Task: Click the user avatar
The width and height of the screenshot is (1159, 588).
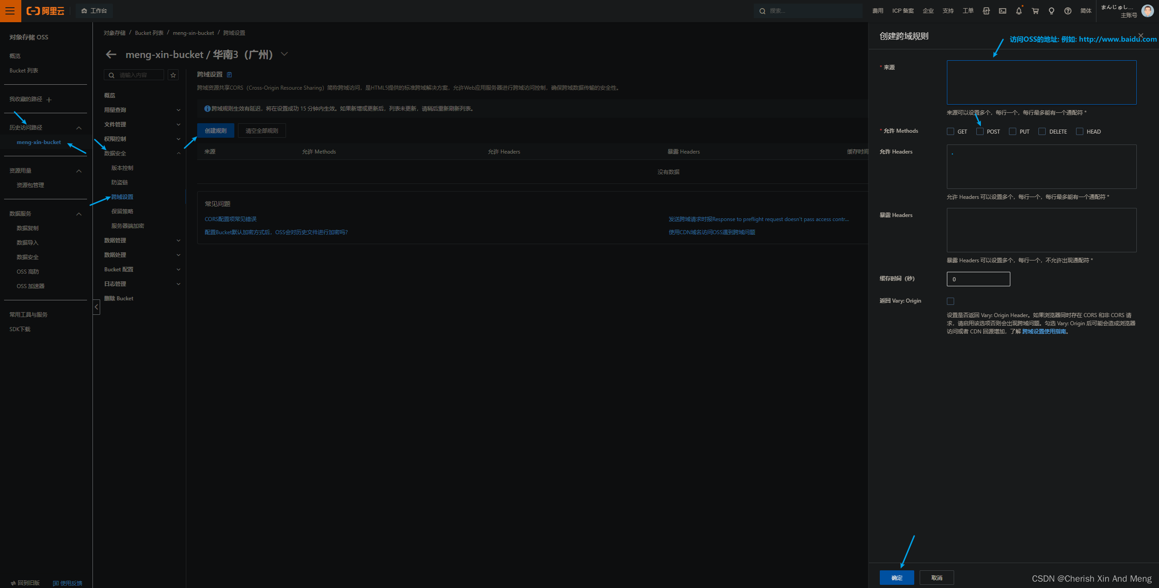Action: click(x=1147, y=11)
